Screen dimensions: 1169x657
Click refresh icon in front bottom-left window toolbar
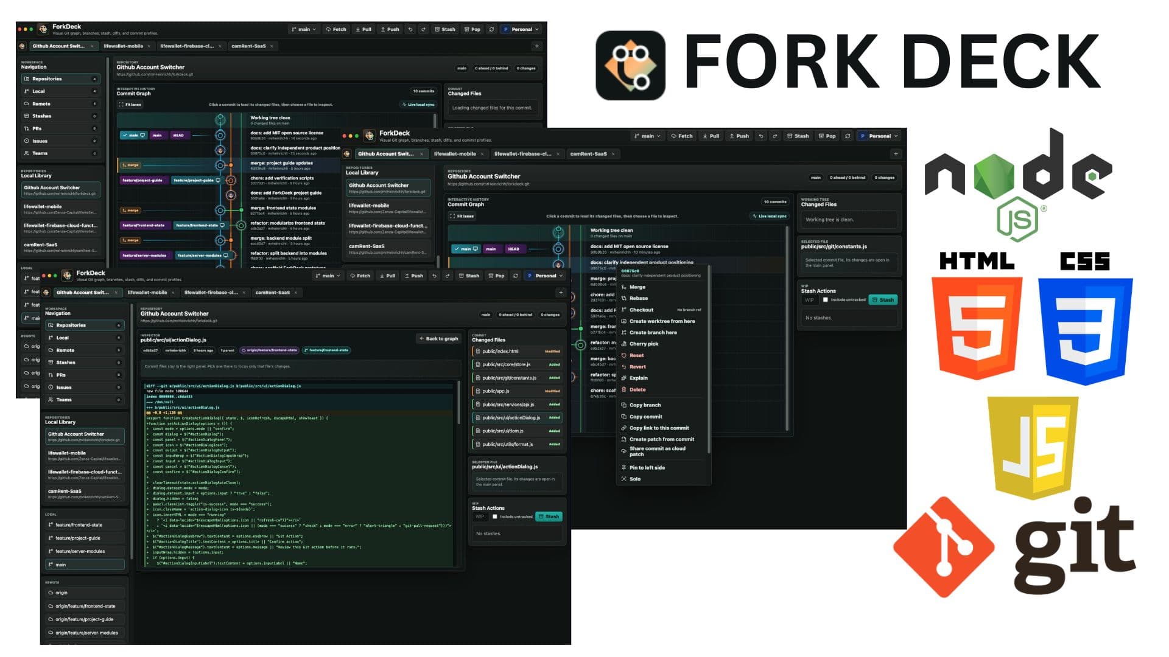tap(516, 276)
